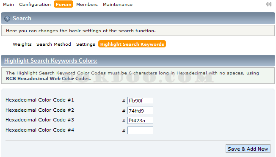Select the Forum tab
This screenshot has width=276, height=157.
point(63,4)
